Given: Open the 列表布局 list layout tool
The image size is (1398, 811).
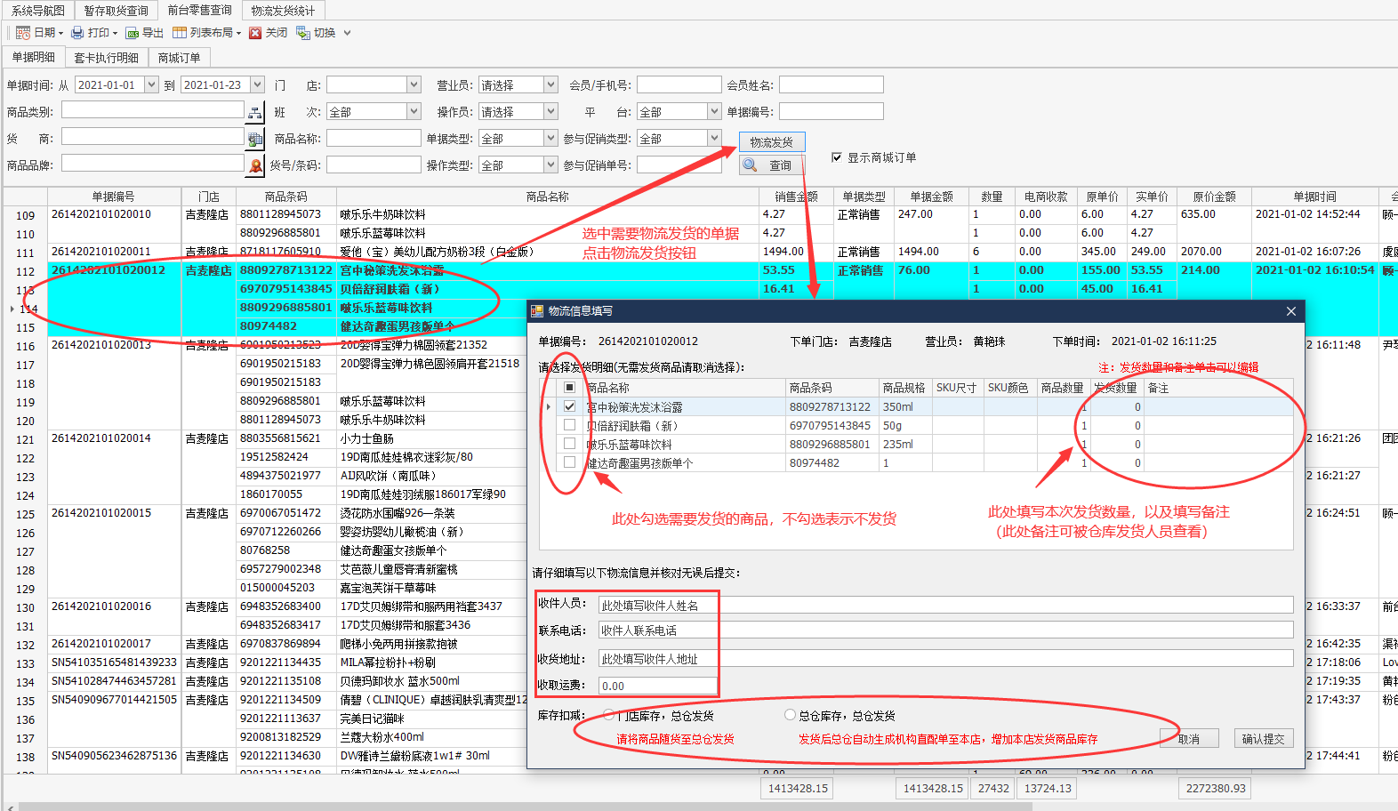Looking at the screenshot, I should pyautogui.click(x=206, y=33).
